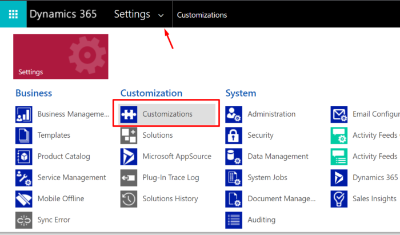The height and width of the screenshot is (235, 400).
Task: Click the Dynamics 365 title
Action: pos(63,14)
